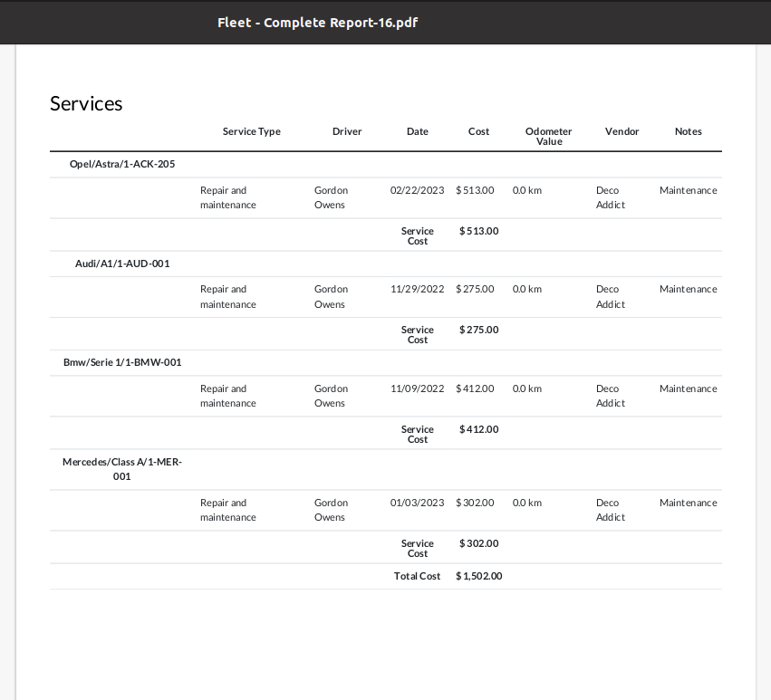Click the Odometer Value column header
This screenshot has height=700, width=771.
coord(549,136)
